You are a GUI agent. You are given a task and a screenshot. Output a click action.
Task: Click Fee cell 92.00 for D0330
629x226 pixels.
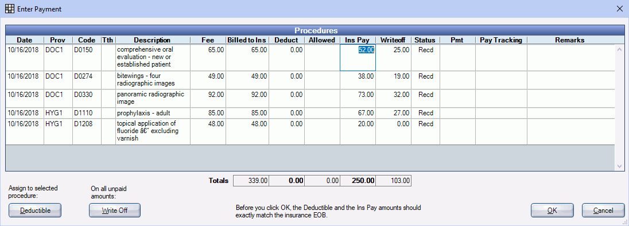208,98
